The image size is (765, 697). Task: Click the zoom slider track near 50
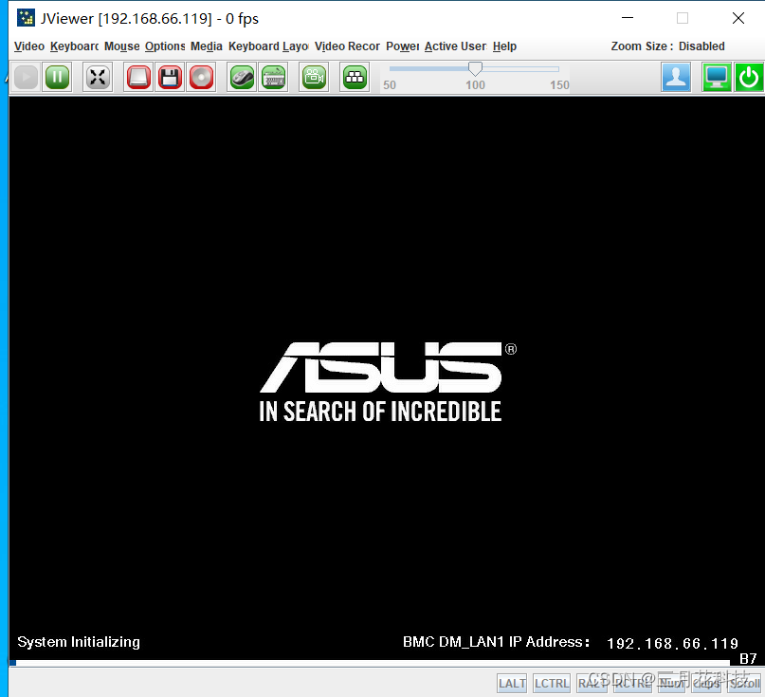click(392, 69)
